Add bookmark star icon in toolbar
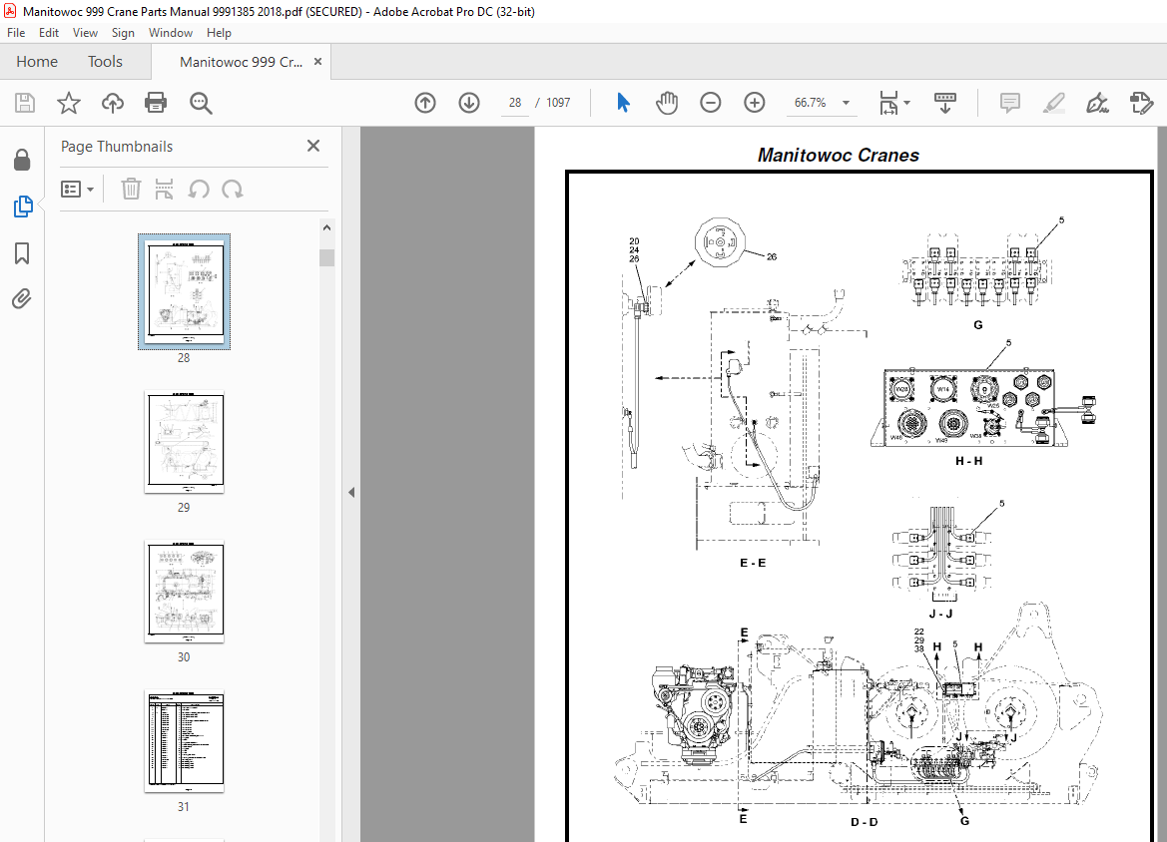Screen dimensions: 1167x842 click(69, 103)
